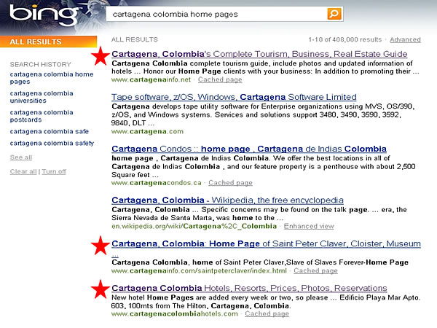Open the Advanced search link
437x328 pixels.
coord(405,39)
